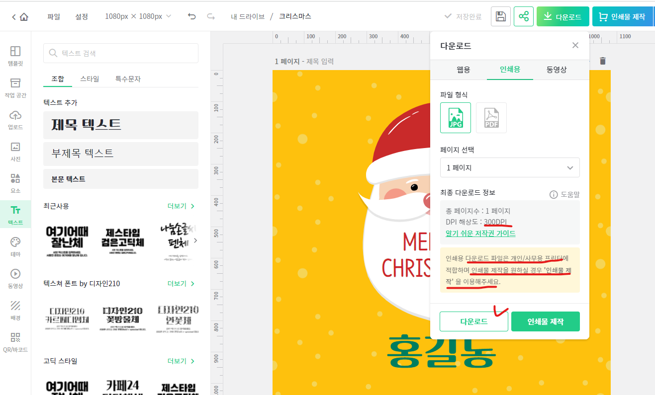
Task: Open the 파일 menu
Action: [x=54, y=16]
